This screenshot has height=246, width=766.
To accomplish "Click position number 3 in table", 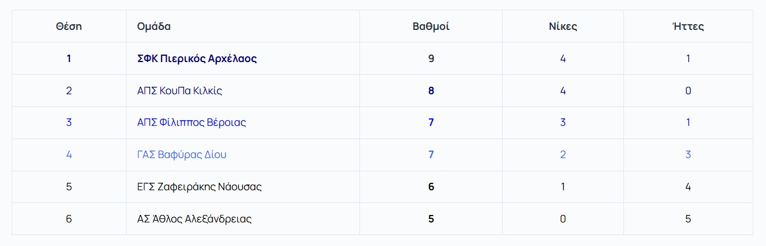I will tap(69, 122).
